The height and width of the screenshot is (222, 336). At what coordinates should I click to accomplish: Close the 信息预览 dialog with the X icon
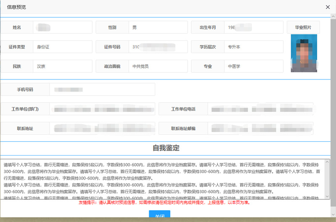click(328, 7)
